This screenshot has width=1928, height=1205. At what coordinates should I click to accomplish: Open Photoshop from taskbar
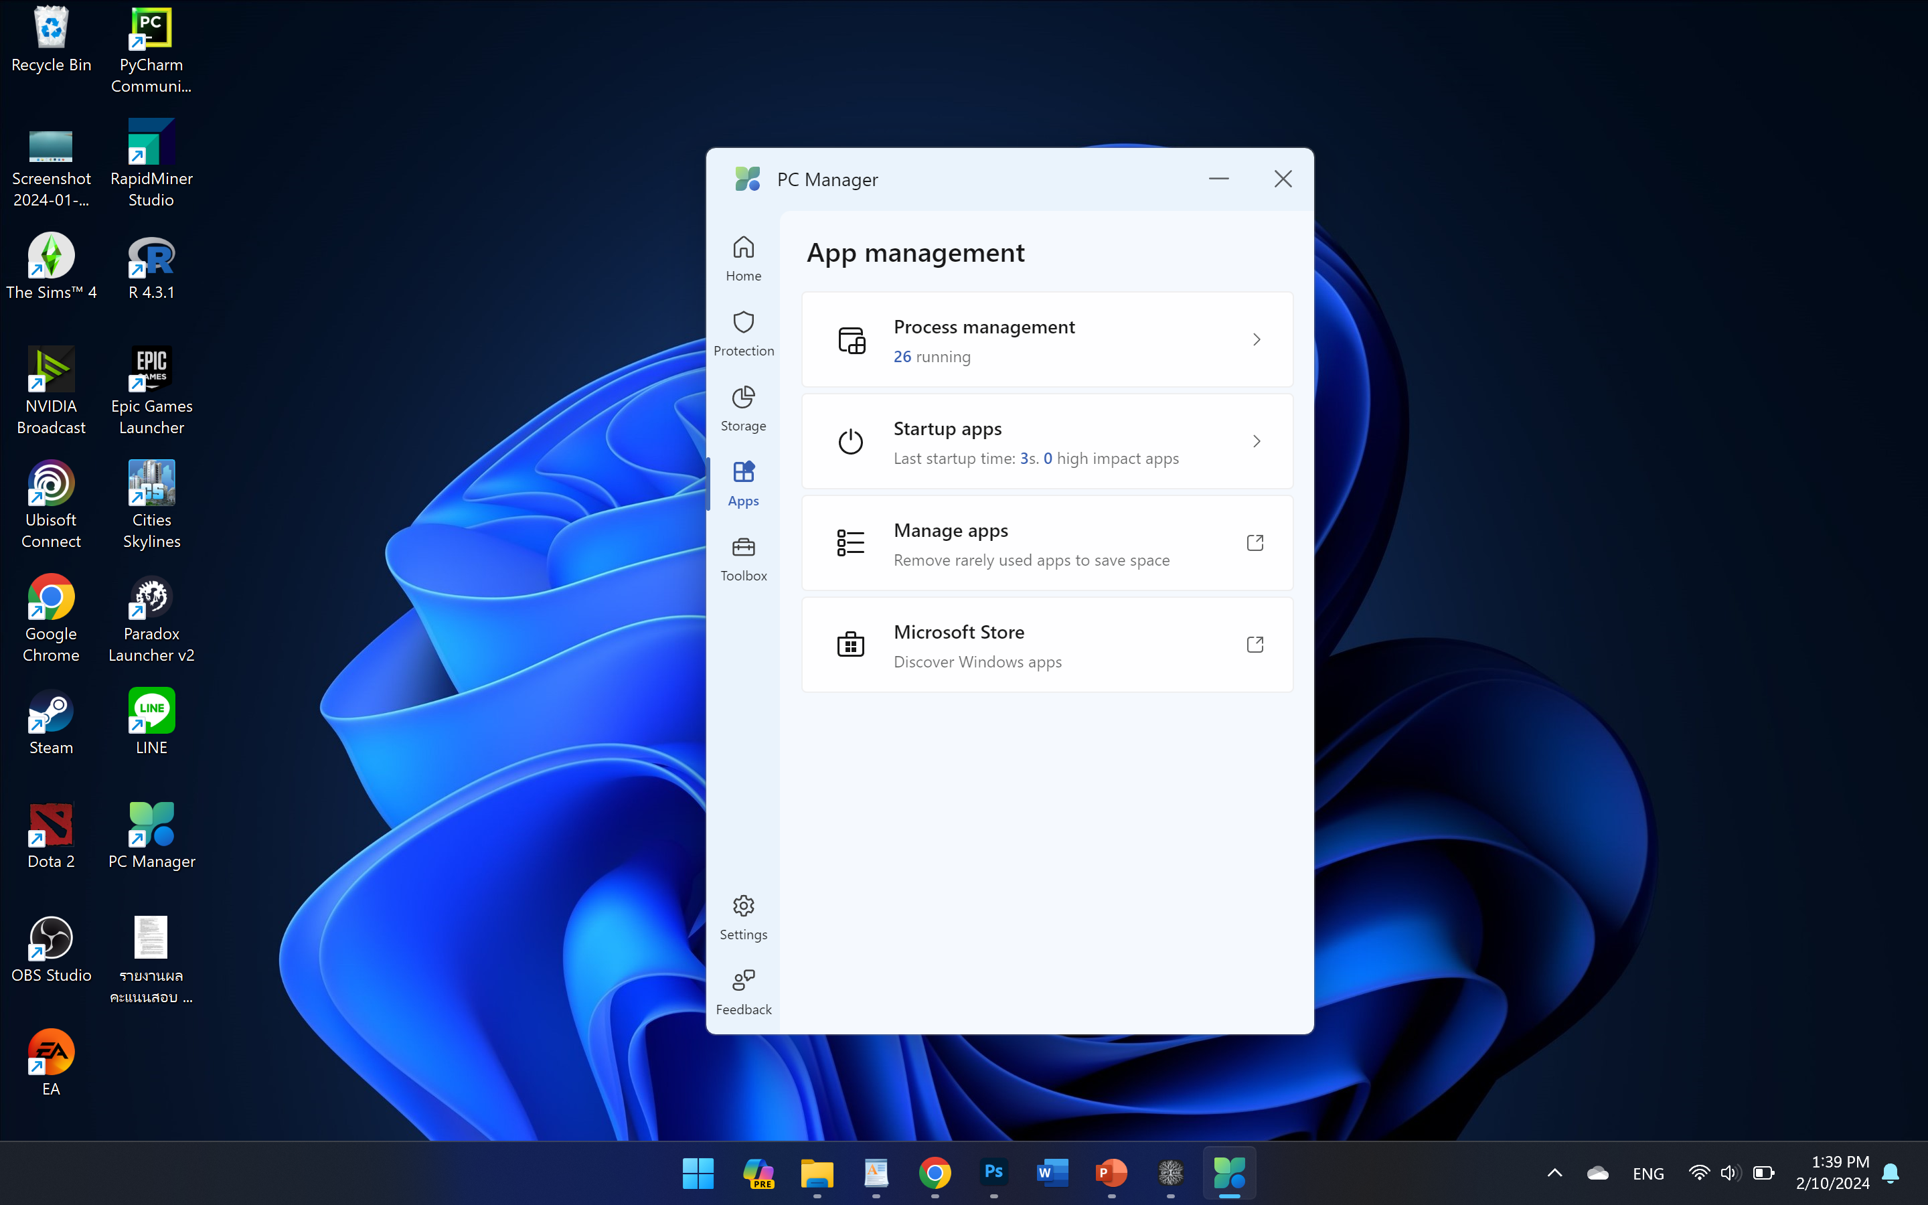(993, 1173)
